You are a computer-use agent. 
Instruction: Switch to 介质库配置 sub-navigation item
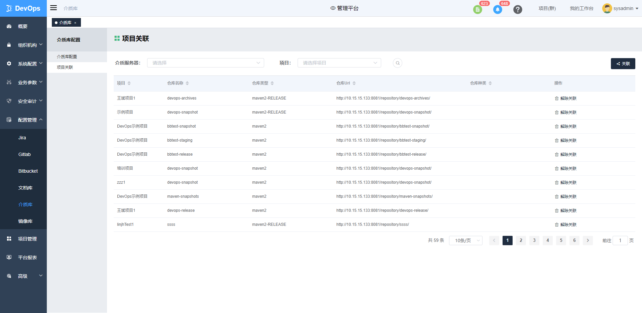pyautogui.click(x=77, y=57)
